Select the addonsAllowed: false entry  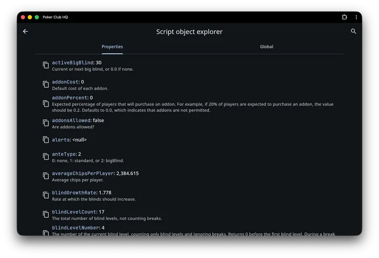coord(78,120)
